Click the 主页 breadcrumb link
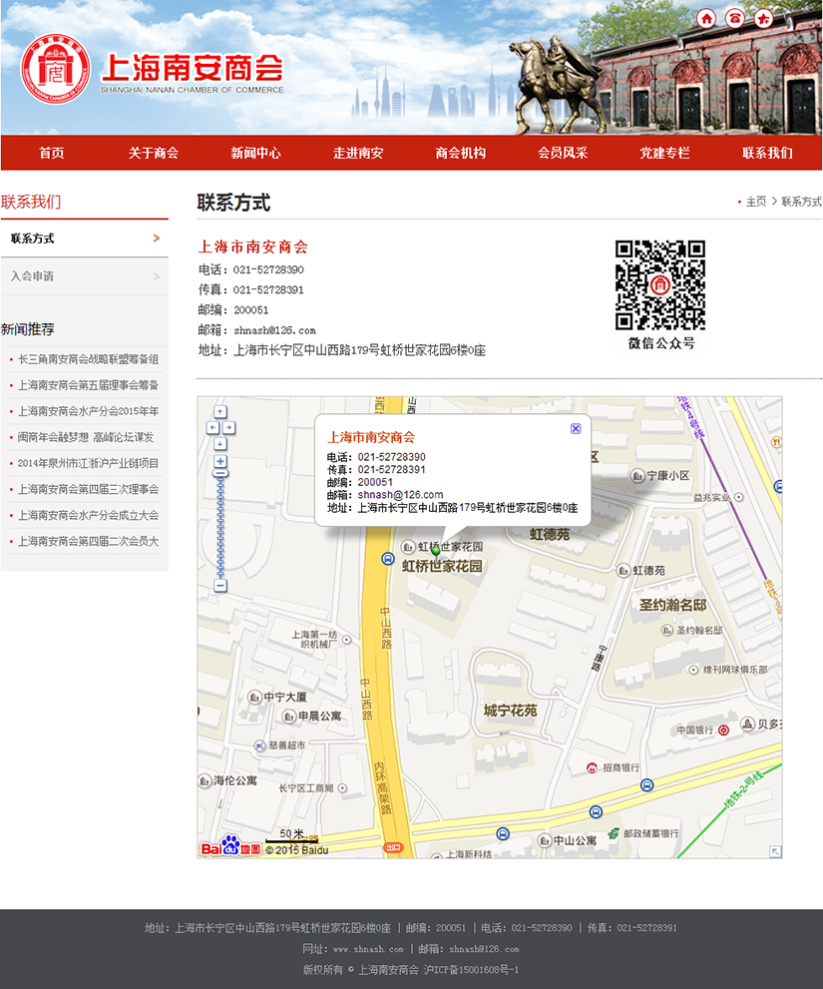This screenshot has width=823, height=989. click(x=756, y=202)
